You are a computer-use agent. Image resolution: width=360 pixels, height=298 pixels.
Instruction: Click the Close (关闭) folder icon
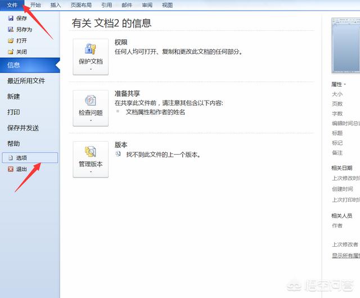pos(11,52)
